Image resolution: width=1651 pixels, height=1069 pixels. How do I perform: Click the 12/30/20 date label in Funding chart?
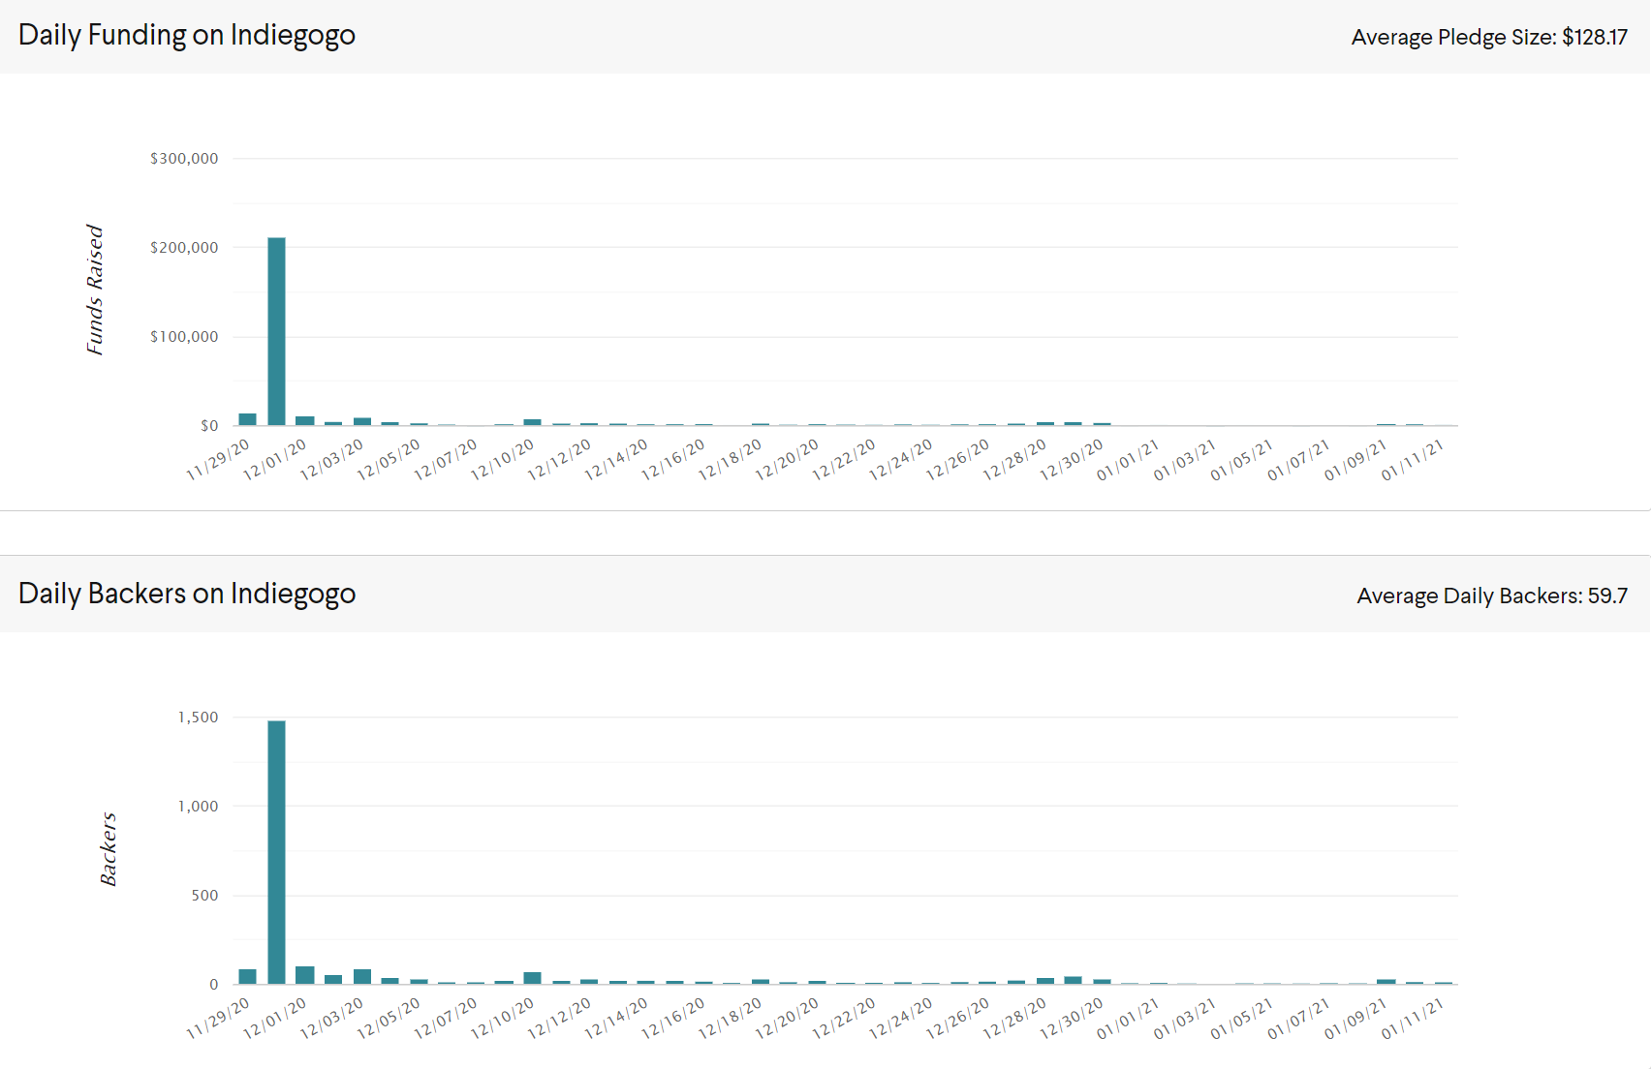[1072, 460]
